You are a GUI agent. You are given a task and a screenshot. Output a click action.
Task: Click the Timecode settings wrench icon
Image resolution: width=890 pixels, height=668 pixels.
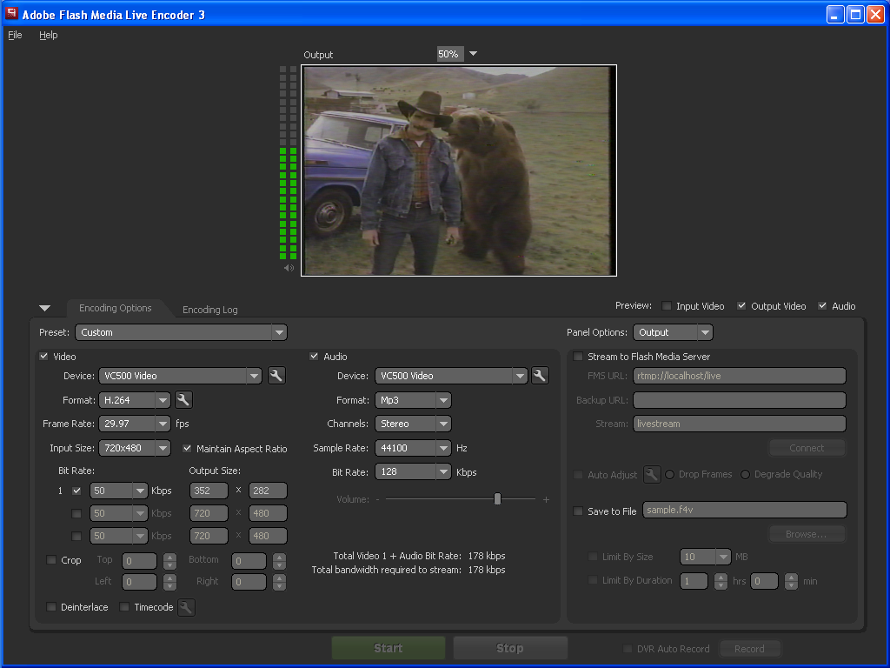[186, 608]
